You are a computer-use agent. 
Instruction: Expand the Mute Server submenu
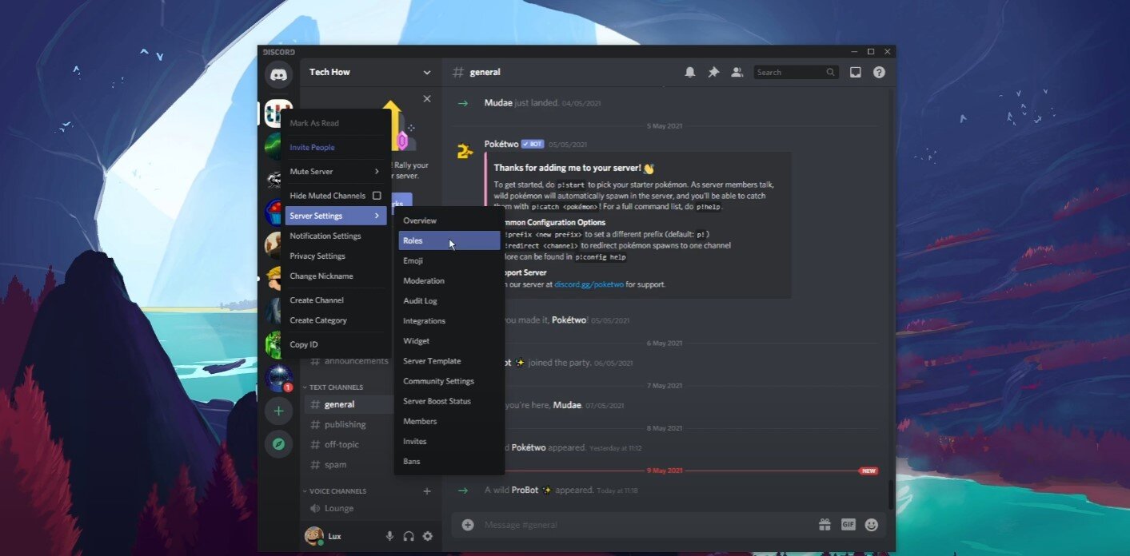[x=334, y=172]
